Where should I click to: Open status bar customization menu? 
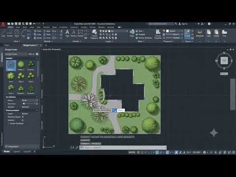click(x=234, y=152)
